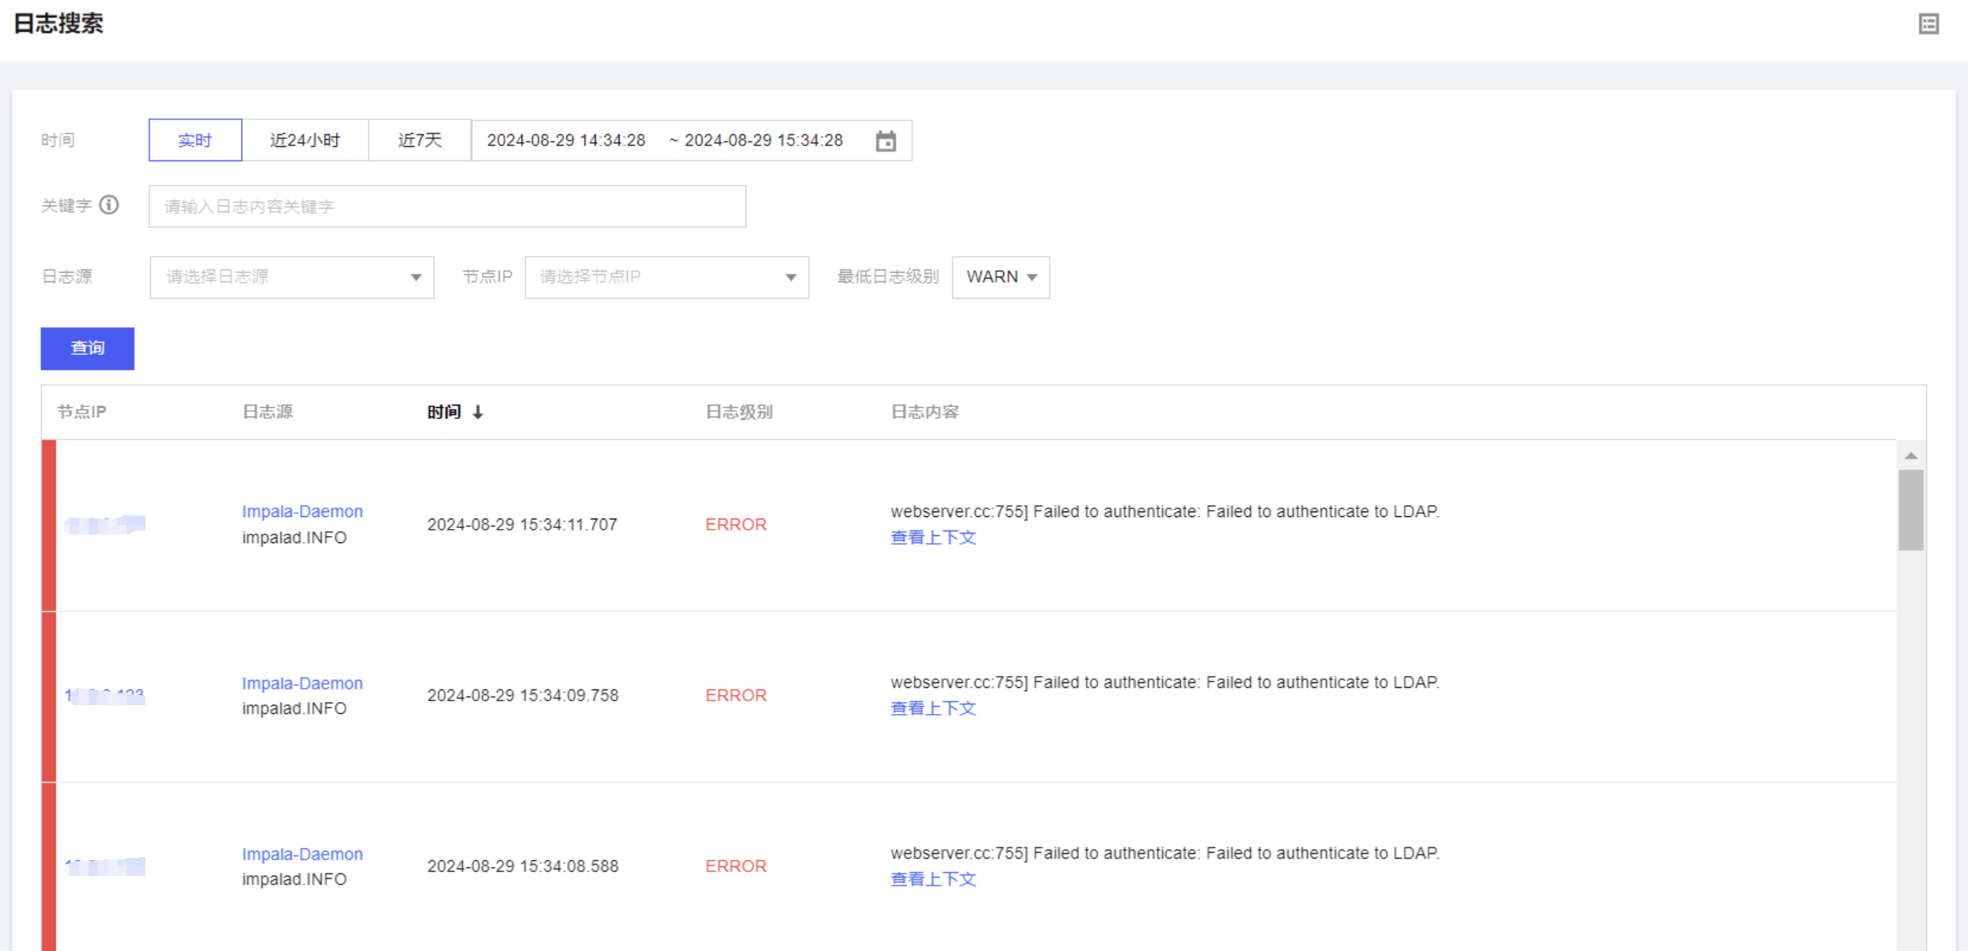Open Impala-Daemon link in second row
Viewport: 1968px width, 951px height.
click(302, 683)
